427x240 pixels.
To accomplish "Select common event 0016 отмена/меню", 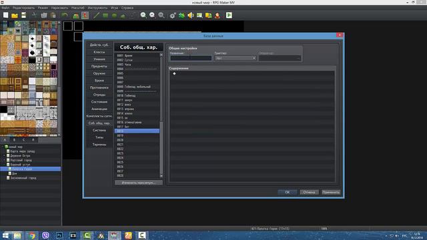I will click(x=137, y=122).
